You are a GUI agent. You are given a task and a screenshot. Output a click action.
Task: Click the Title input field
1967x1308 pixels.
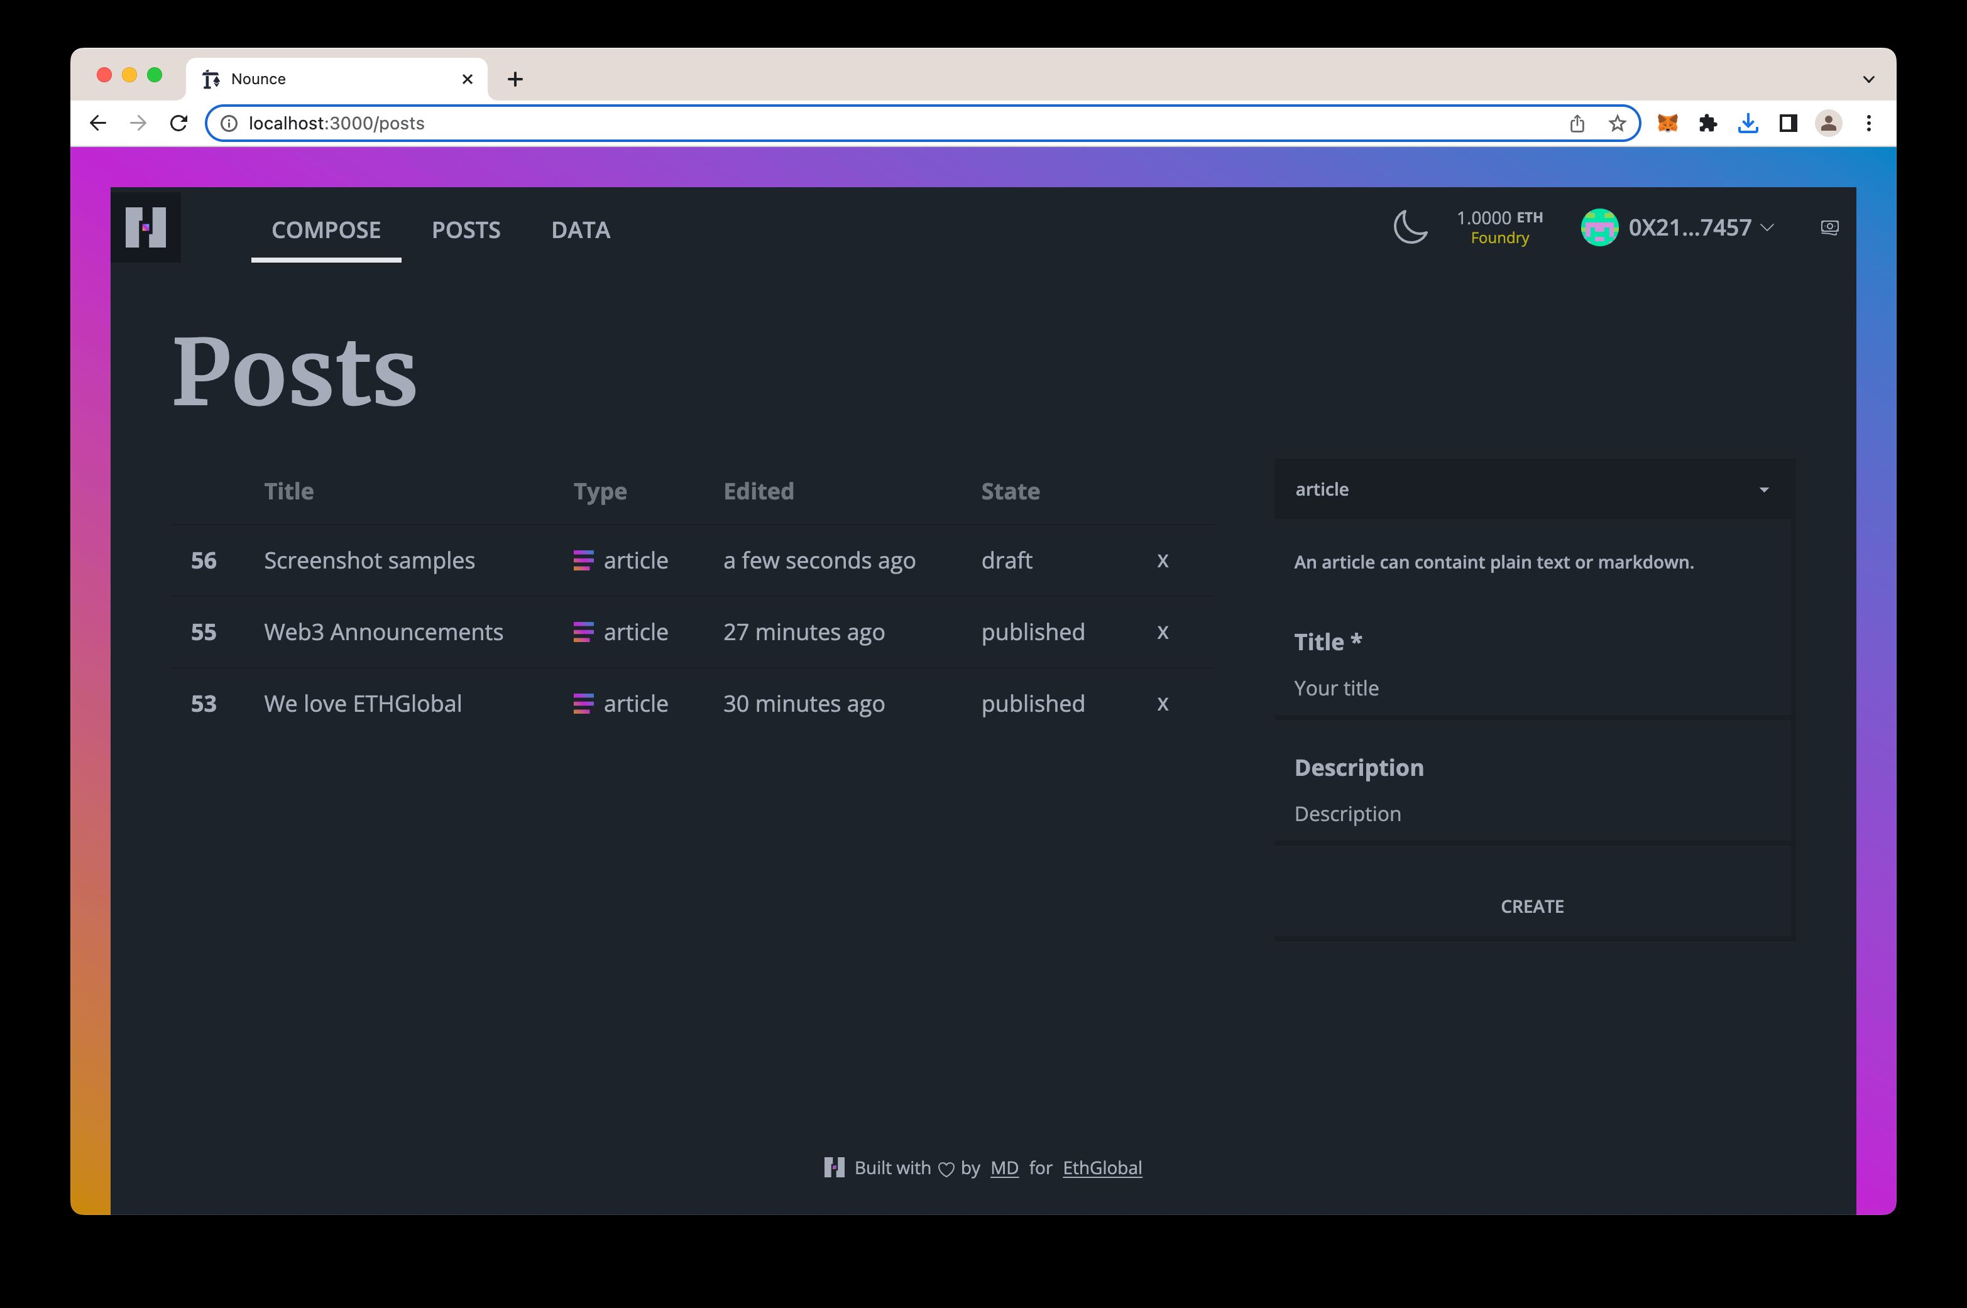click(x=1530, y=687)
